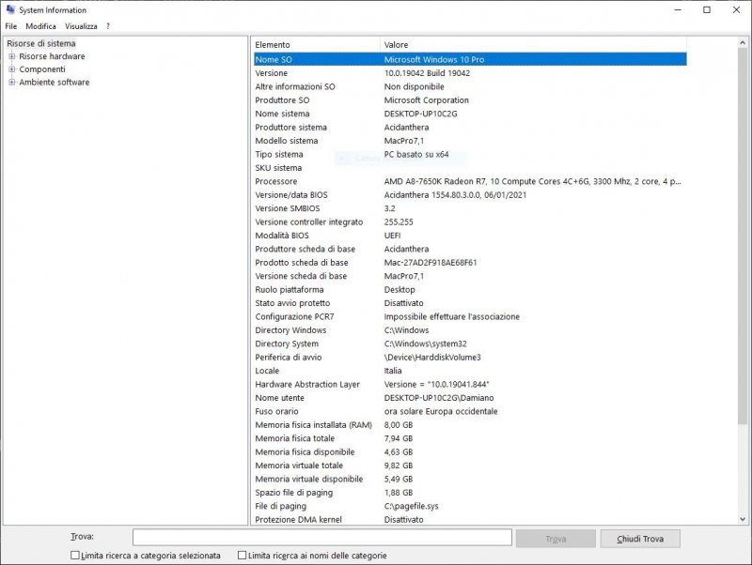Click the scroll down arrow of list
Viewport: 752px width, 565px height.
coord(744,518)
